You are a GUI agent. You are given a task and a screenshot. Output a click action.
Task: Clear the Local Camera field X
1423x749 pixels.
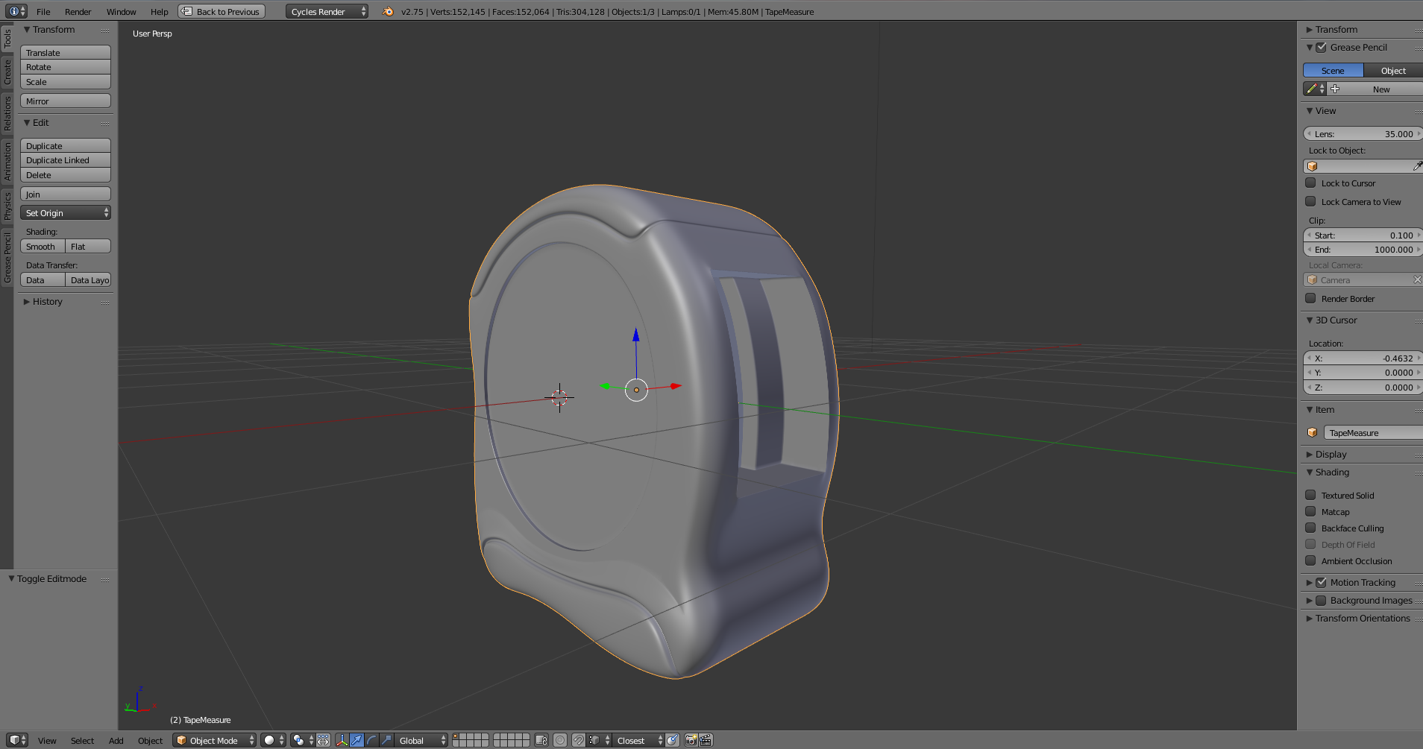point(1417,279)
